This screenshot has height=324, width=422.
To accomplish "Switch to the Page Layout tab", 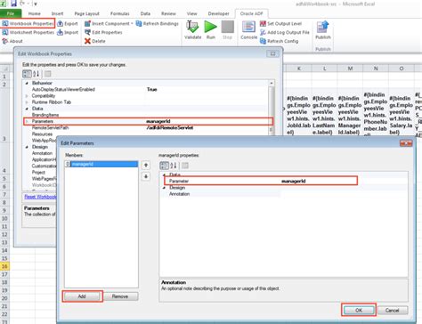I will point(86,13).
